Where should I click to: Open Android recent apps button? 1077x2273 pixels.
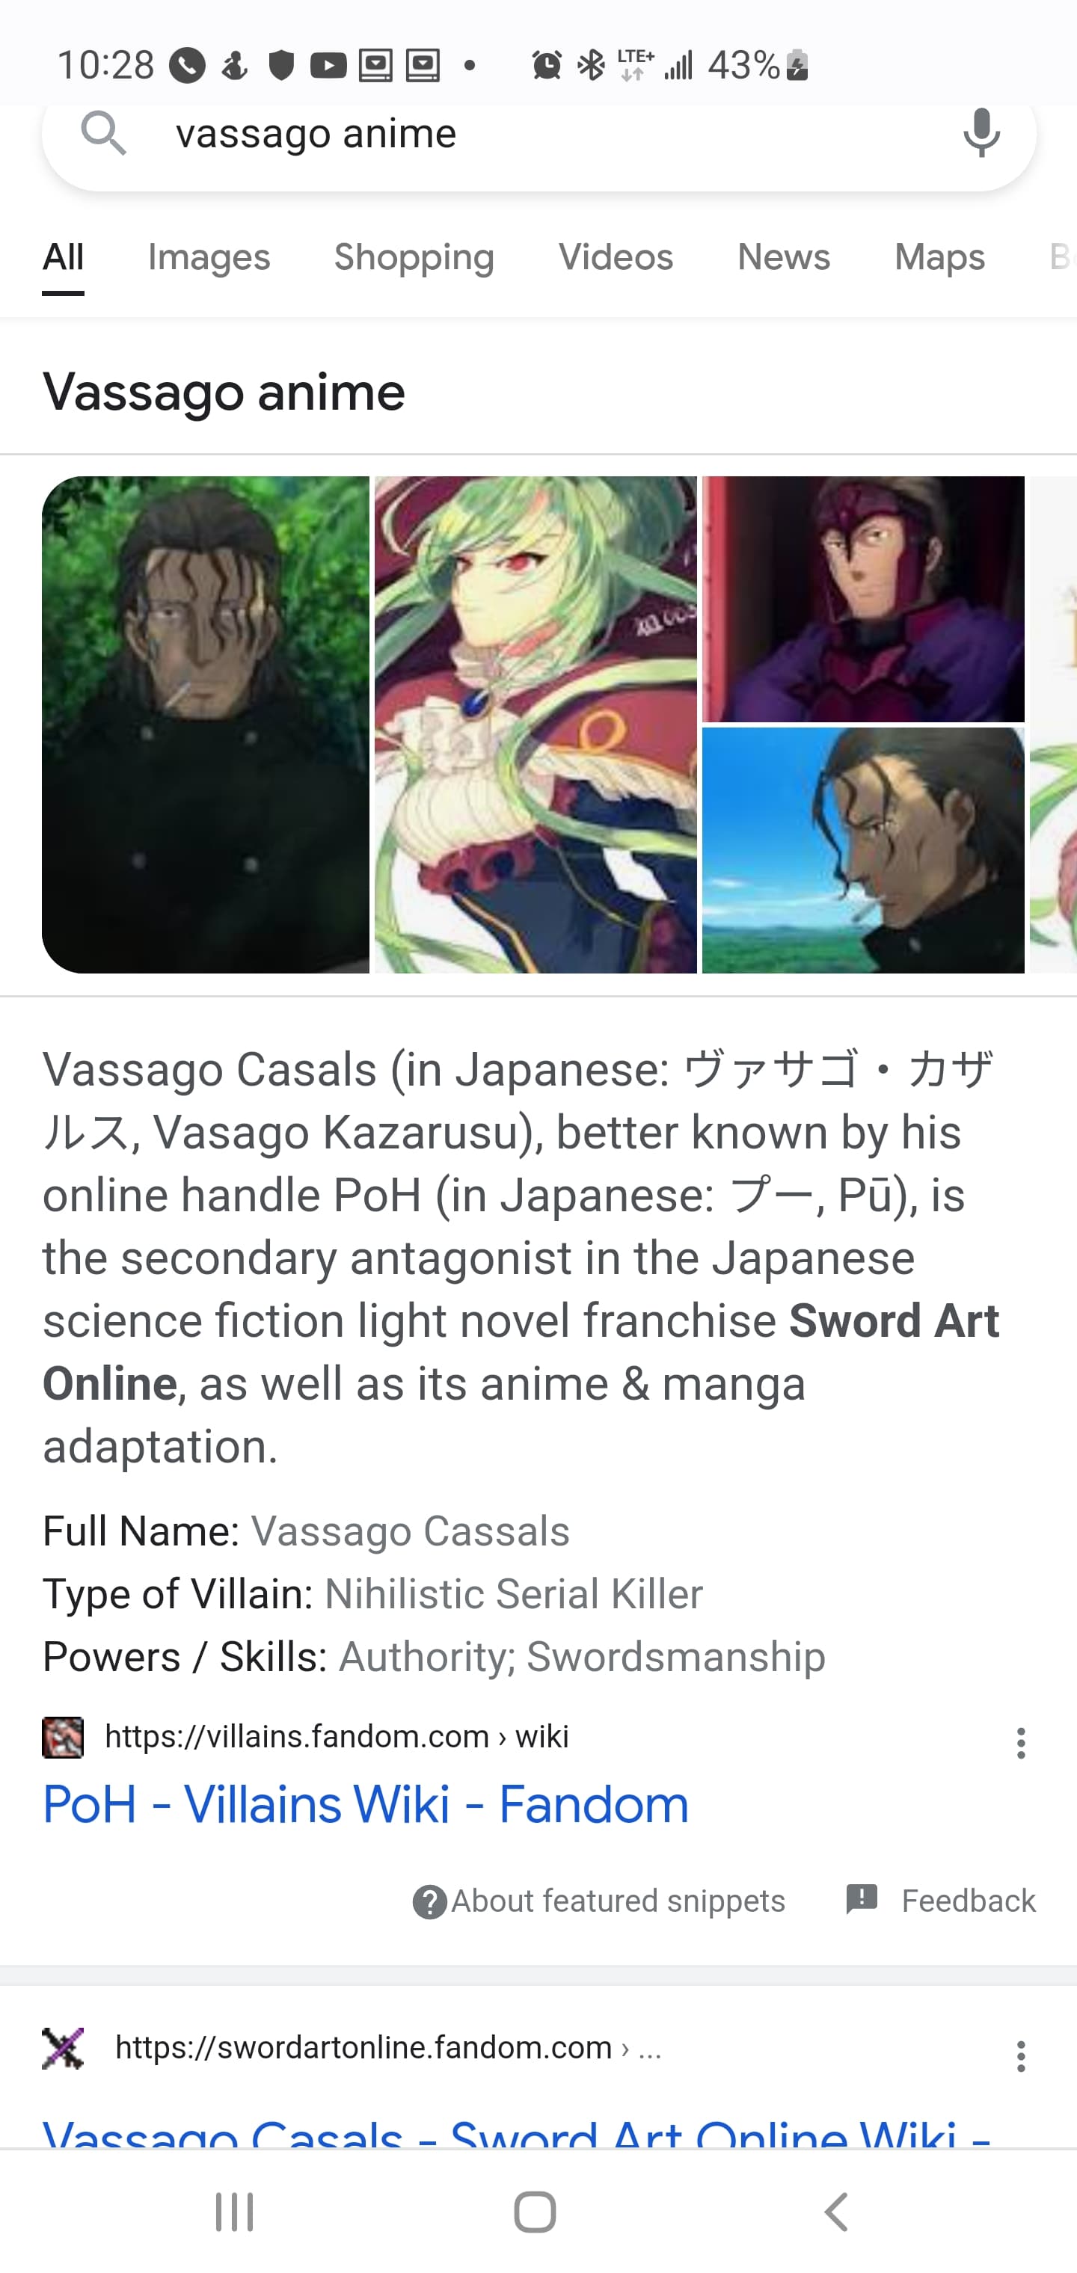tap(235, 2212)
